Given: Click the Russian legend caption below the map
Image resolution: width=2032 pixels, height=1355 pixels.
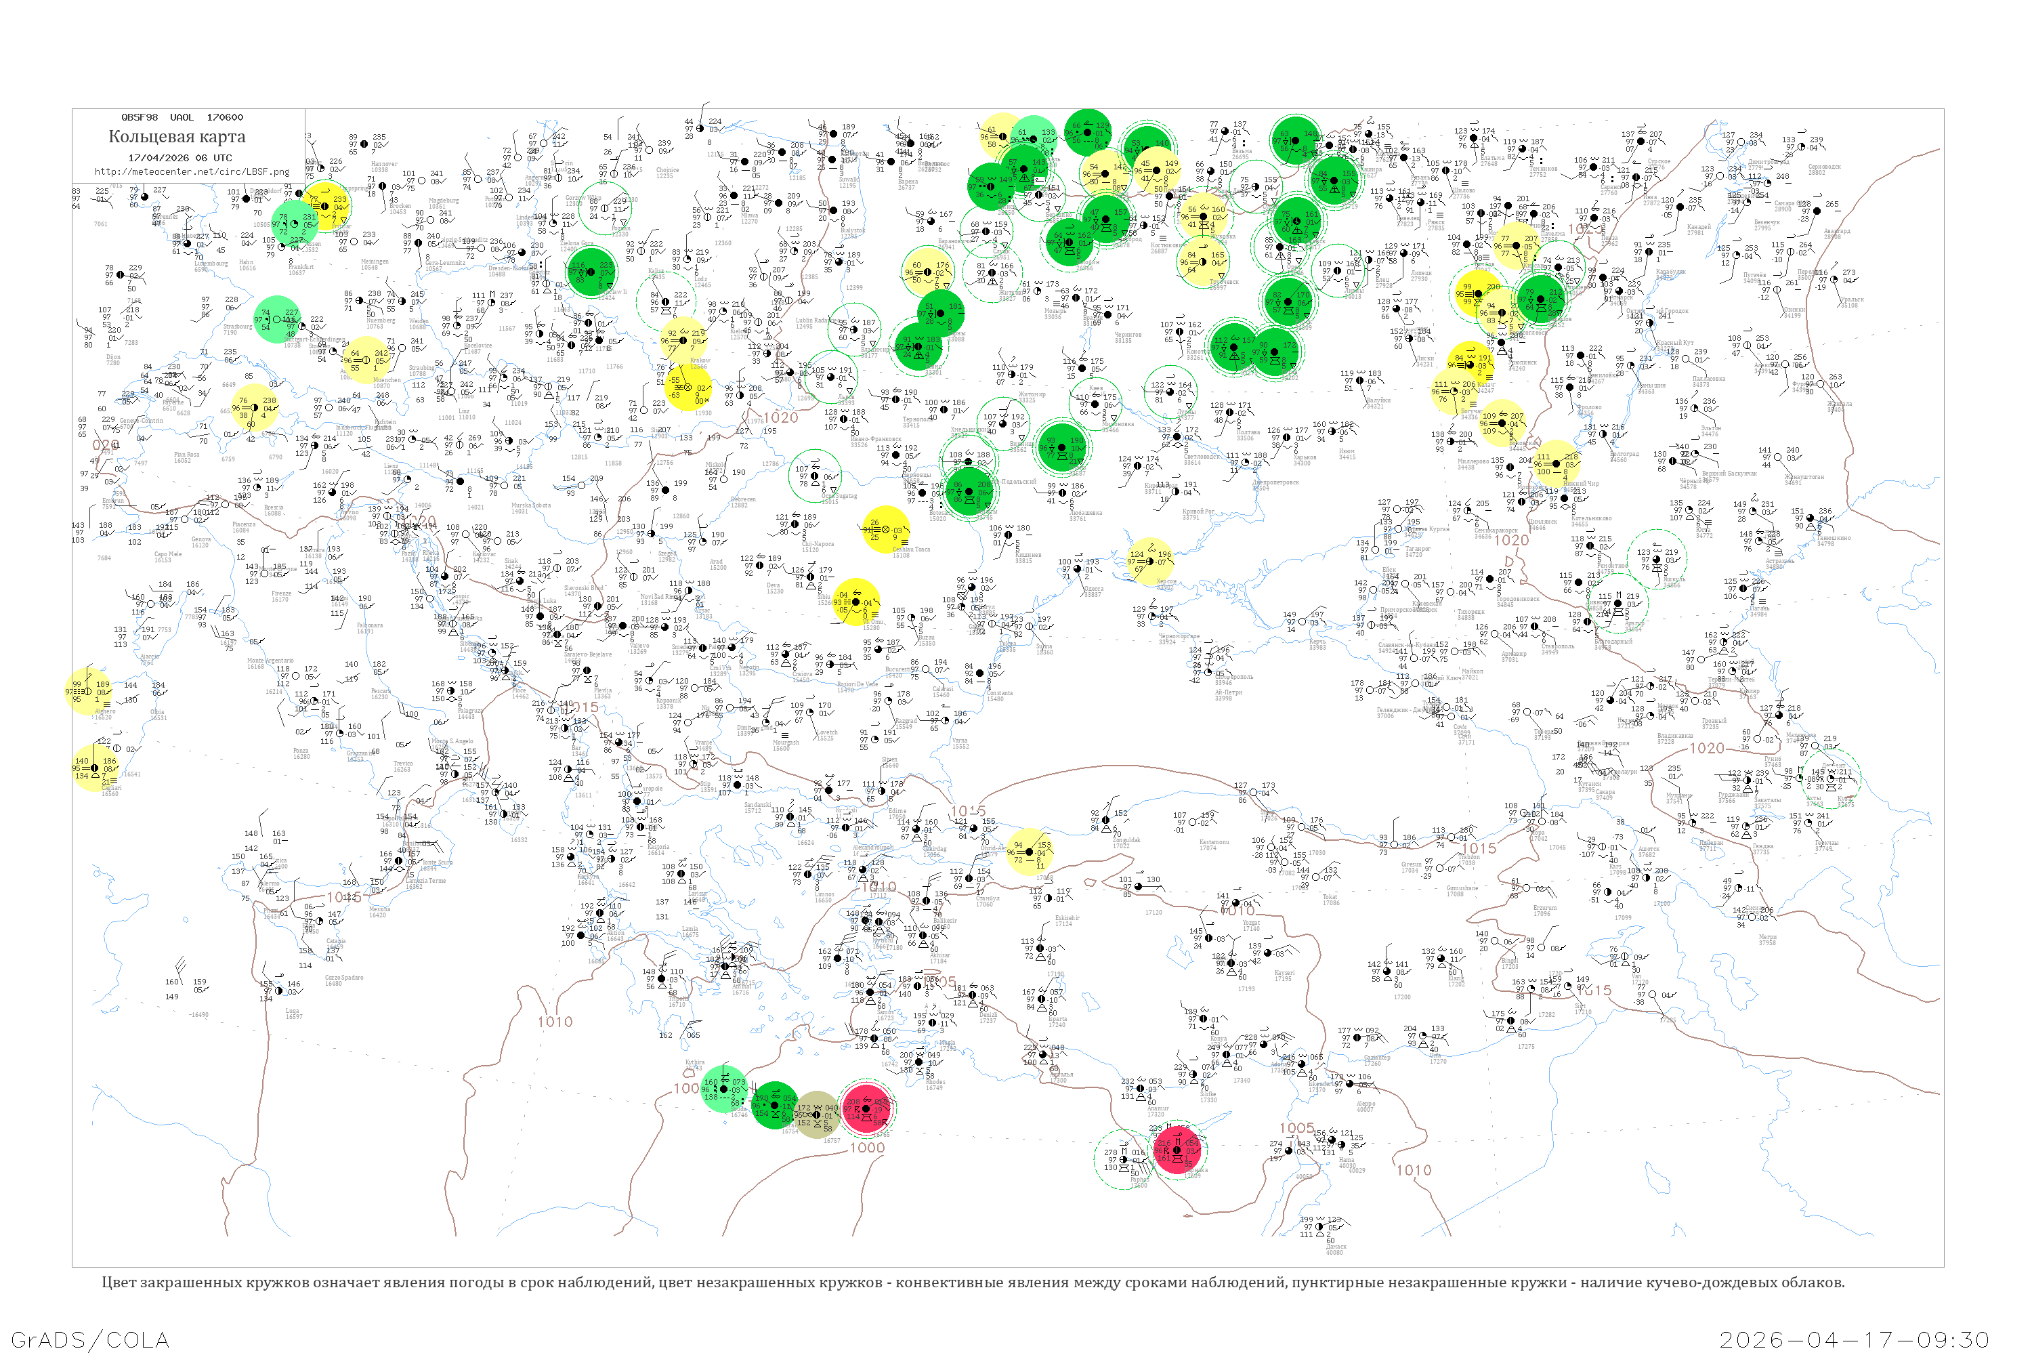Looking at the screenshot, I should pyautogui.click(x=973, y=1283).
